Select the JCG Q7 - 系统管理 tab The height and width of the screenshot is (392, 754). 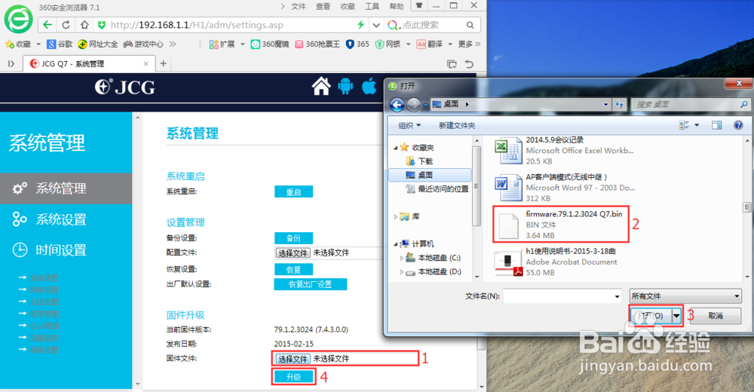89,63
